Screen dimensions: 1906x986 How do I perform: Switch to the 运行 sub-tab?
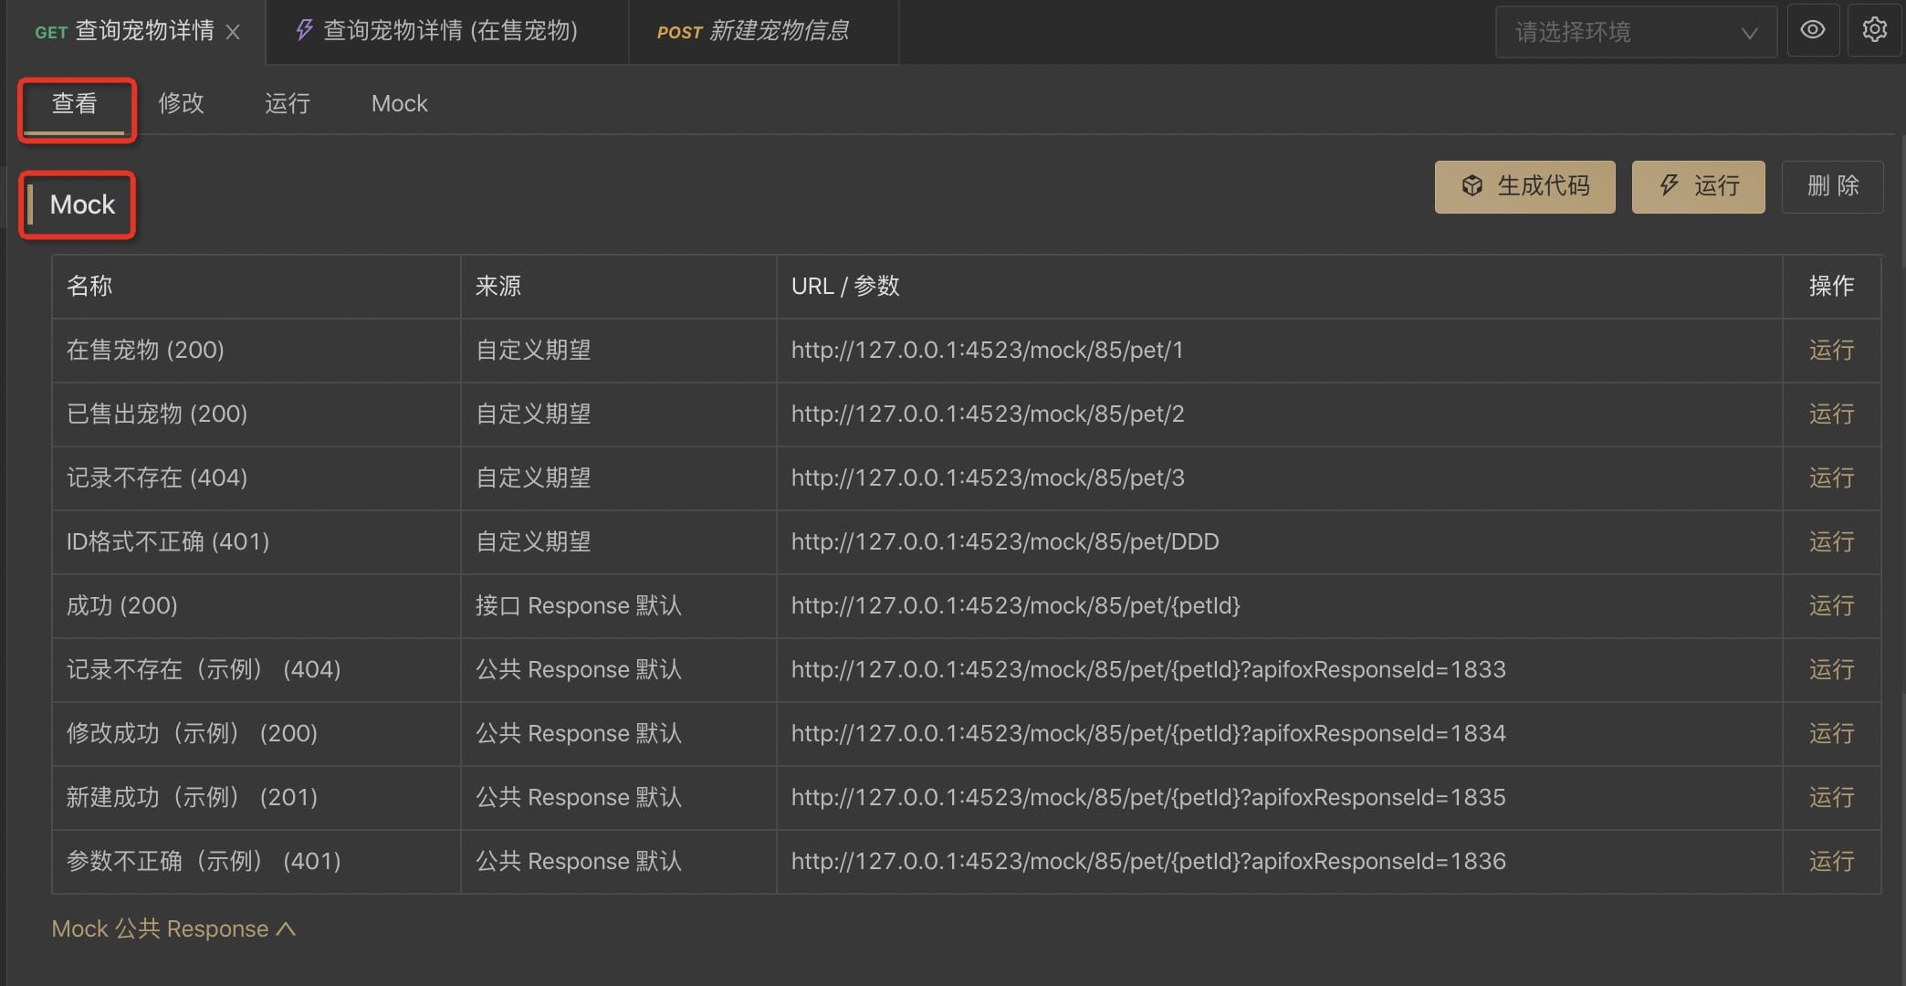(x=288, y=103)
